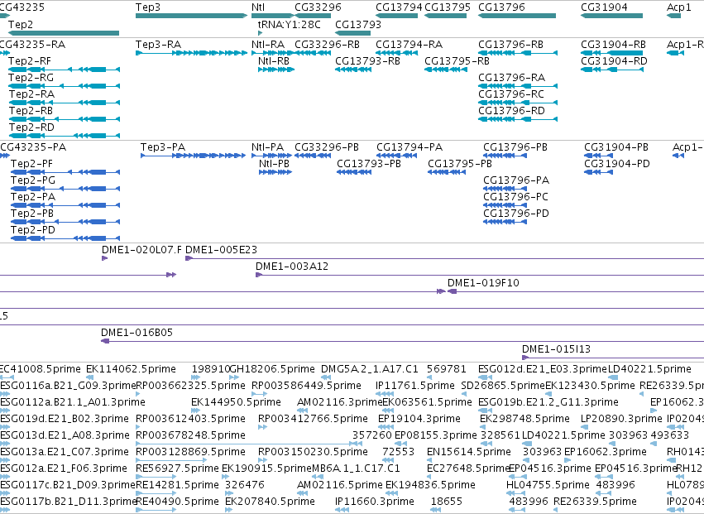Select the Tep3-PA protein label
This screenshot has height=514, width=704.
point(162,147)
